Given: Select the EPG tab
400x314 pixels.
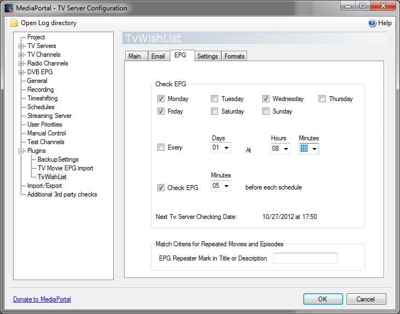Looking at the screenshot, I should (x=182, y=55).
